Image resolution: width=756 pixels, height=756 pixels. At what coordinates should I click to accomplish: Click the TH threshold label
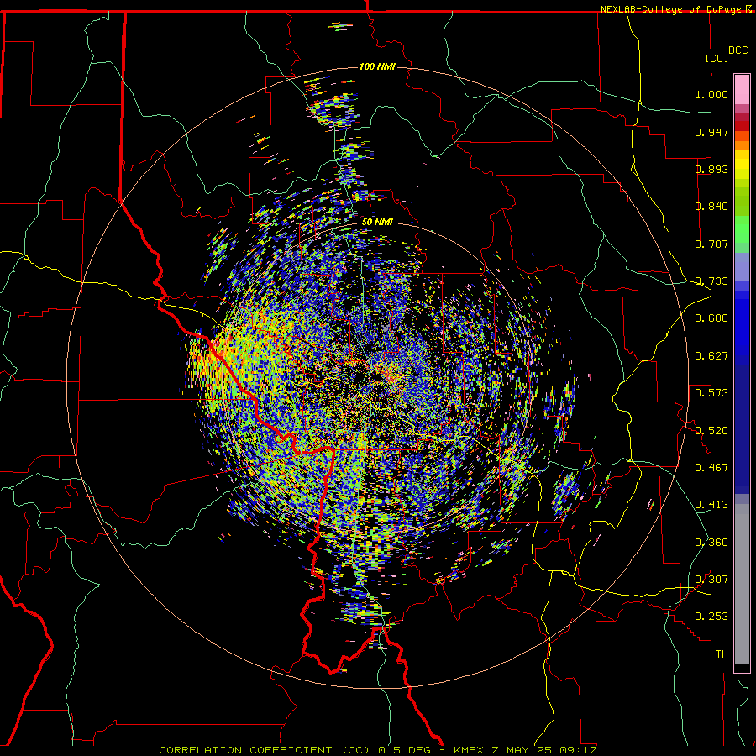point(722,654)
